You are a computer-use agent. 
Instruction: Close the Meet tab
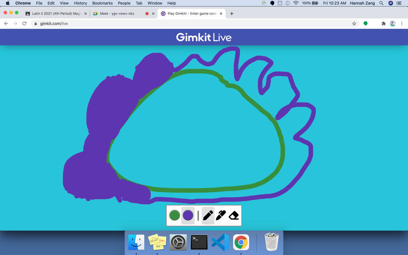pyautogui.click(x=153, y=14)
